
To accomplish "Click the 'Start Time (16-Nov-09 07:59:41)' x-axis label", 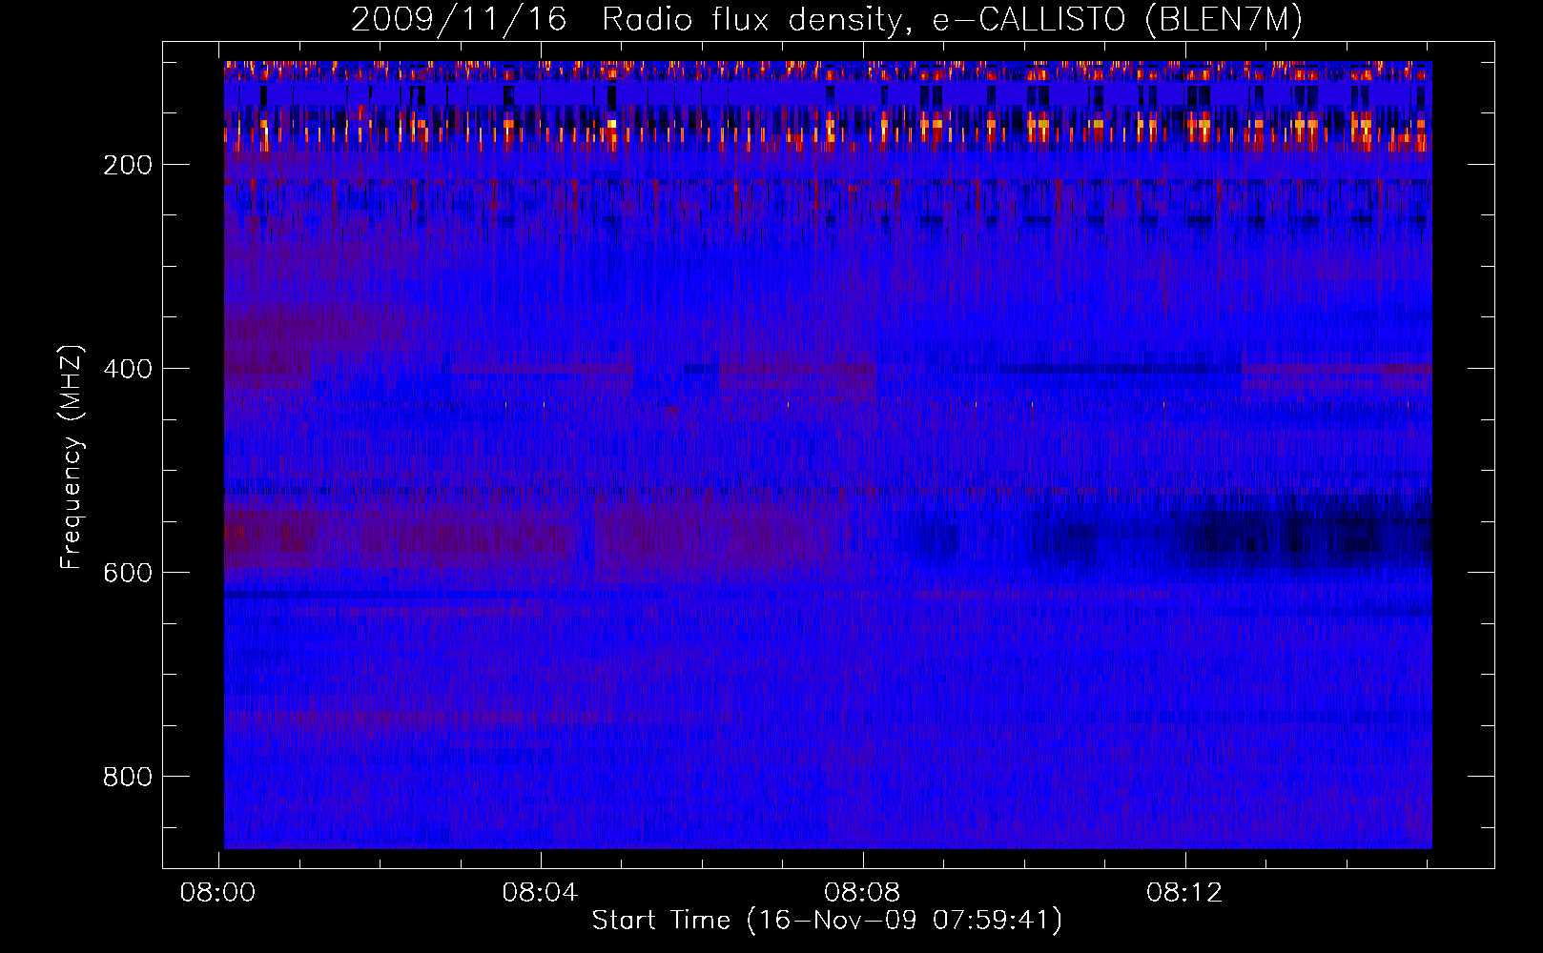I will tap(827, 921).
